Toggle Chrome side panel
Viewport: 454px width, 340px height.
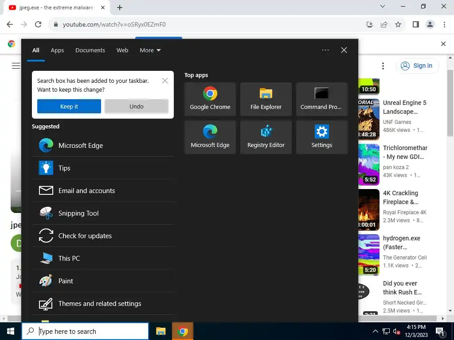click(x=416, y=24)
